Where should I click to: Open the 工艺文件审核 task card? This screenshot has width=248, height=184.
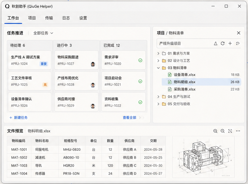click(x=30, y=81)
